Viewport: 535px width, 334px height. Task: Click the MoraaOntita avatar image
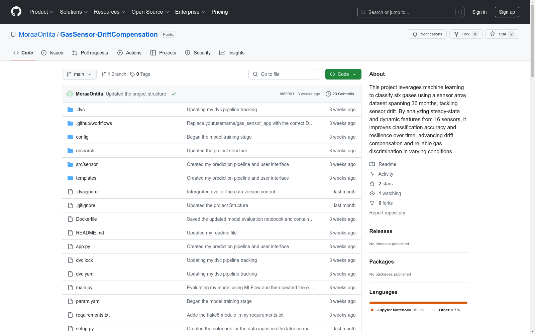pos(70,94)
